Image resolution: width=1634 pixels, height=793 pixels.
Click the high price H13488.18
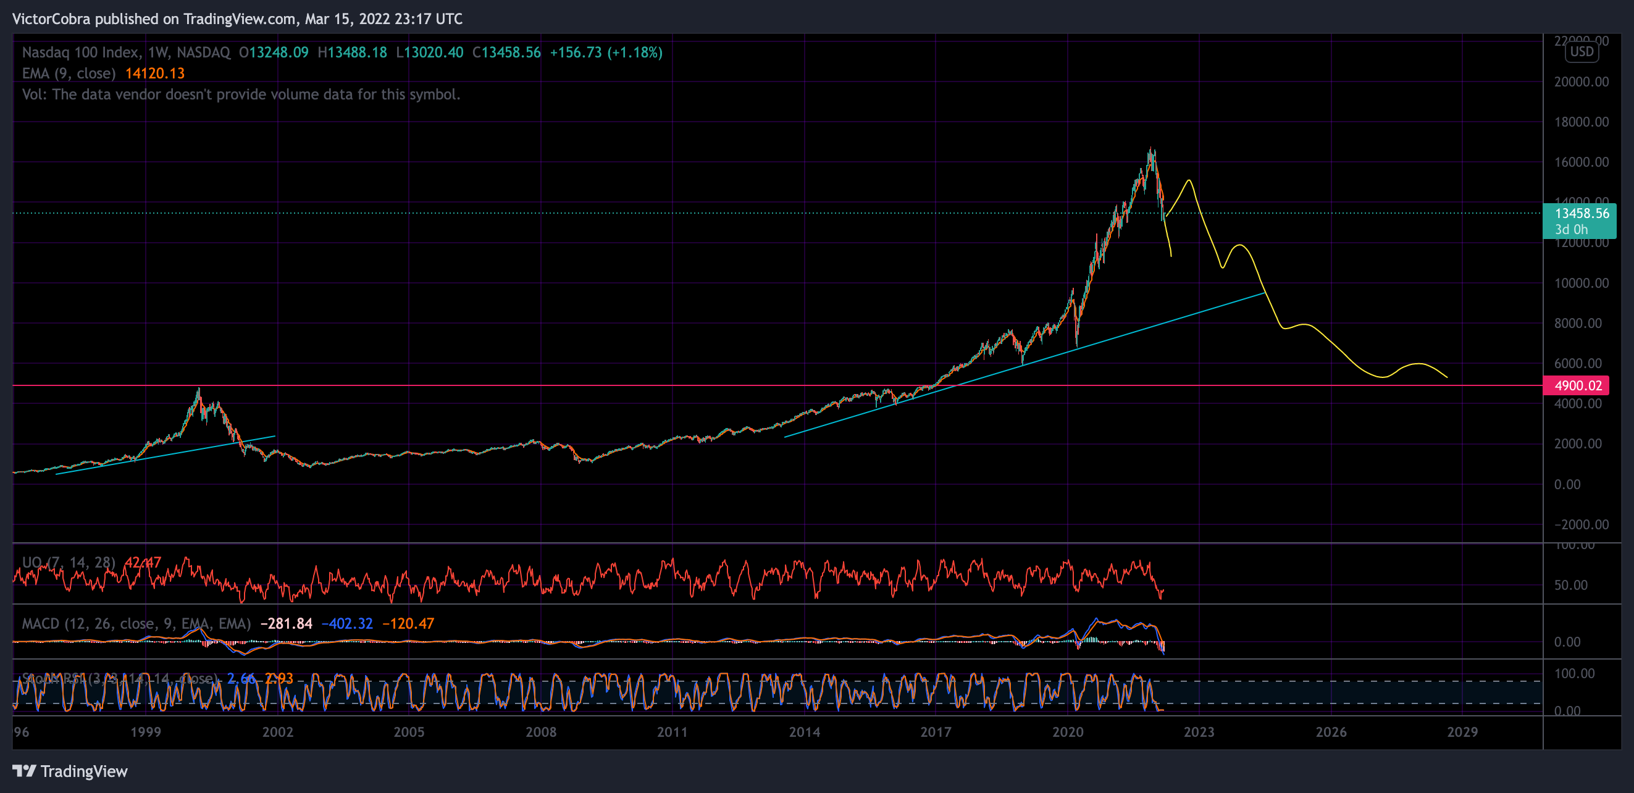click(352, 52)
